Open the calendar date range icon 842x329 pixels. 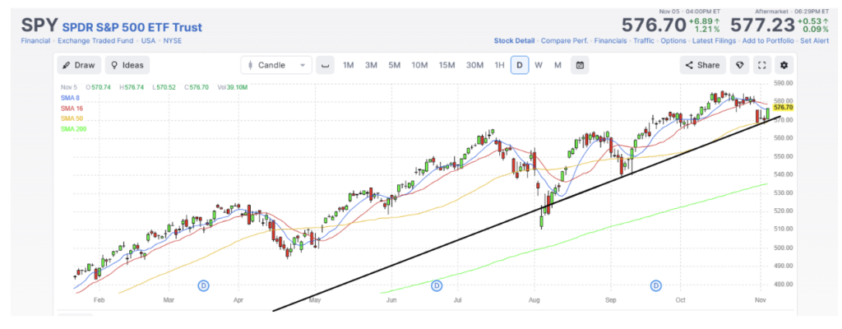pyautogui.click(x=580, y=65)
